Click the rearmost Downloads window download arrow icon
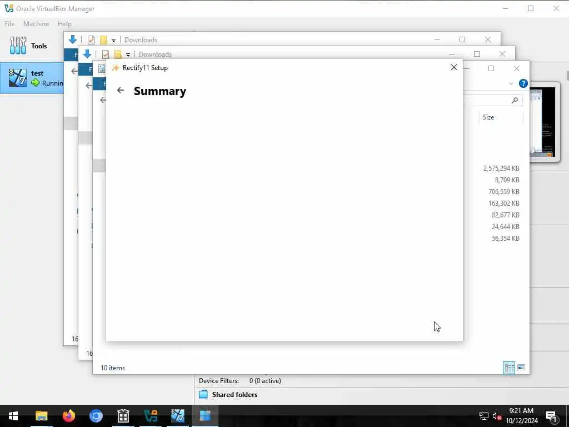The image size is (569, 427). coord(73,39)
